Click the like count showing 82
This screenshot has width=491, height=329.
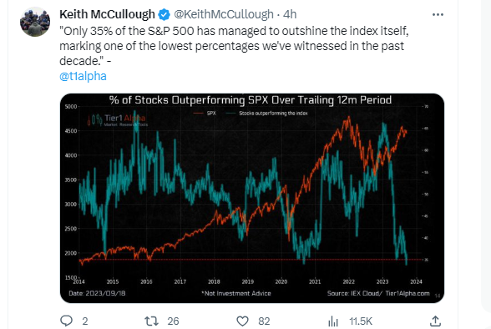(x=264, y=321)
